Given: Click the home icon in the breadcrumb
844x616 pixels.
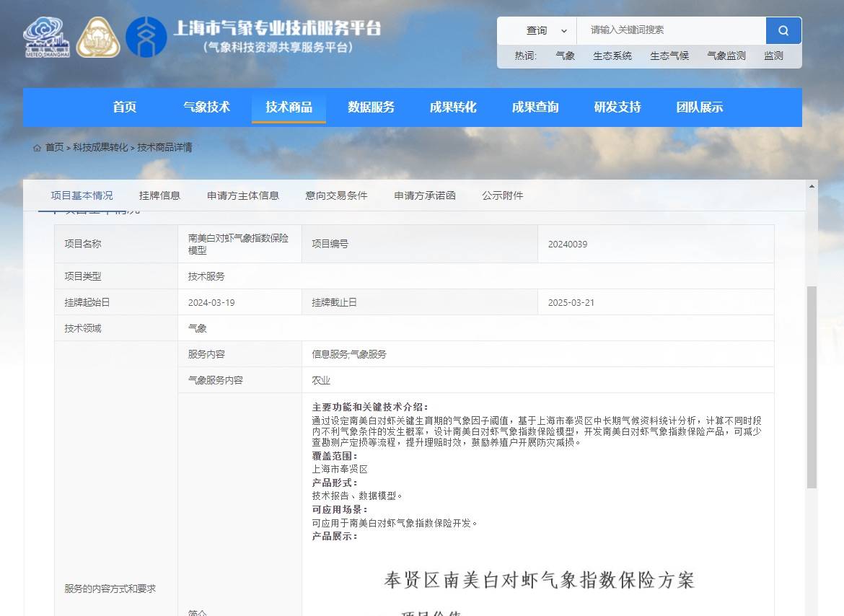Looking at the screenshot, I should [x=37, y=147].
